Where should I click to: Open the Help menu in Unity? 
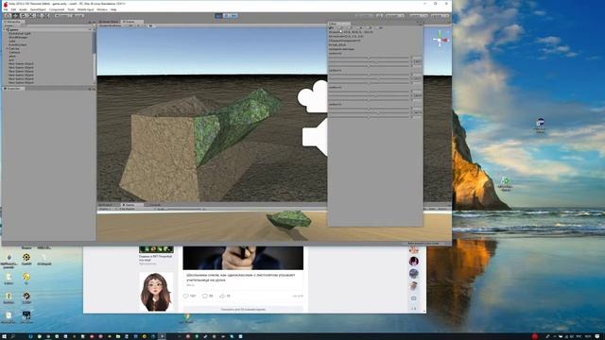tap(113, 9)
